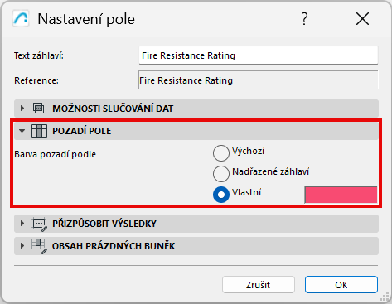
Task: Collapse the Pozadí pole section arrow
Action: tap(22, 131)
